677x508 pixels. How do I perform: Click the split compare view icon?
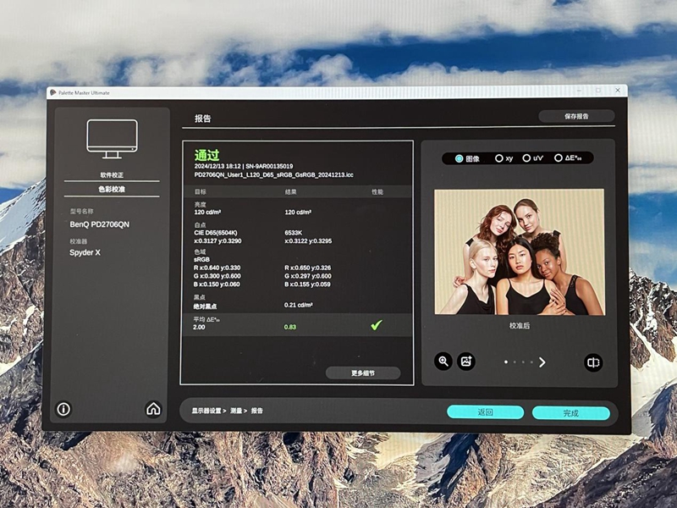(x=593, y=362)
